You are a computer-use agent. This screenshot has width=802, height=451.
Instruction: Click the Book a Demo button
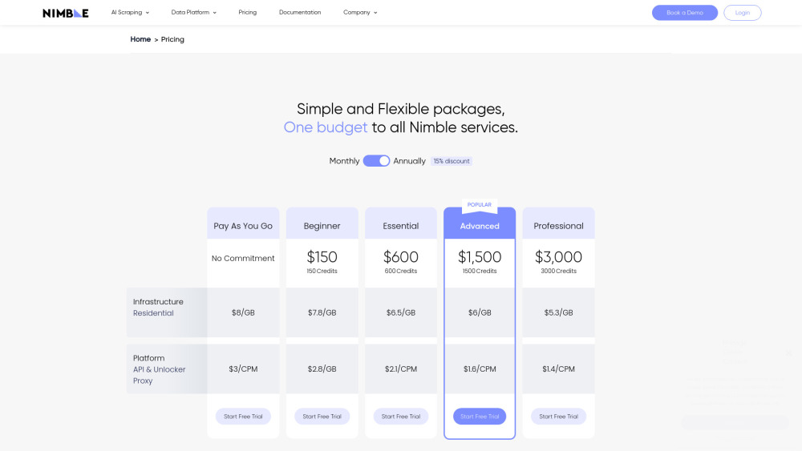point(684,13)
